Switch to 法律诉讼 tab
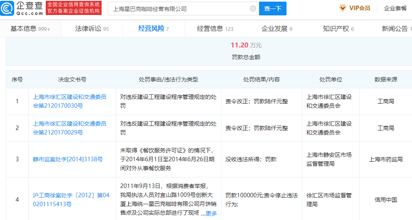Viewport: 412px width, 220px height. [x=92, y=29]
